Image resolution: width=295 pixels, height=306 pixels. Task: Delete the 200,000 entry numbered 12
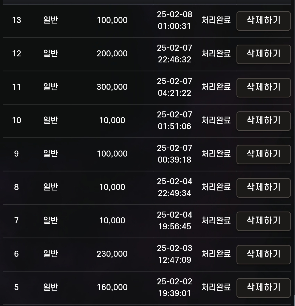263,54
